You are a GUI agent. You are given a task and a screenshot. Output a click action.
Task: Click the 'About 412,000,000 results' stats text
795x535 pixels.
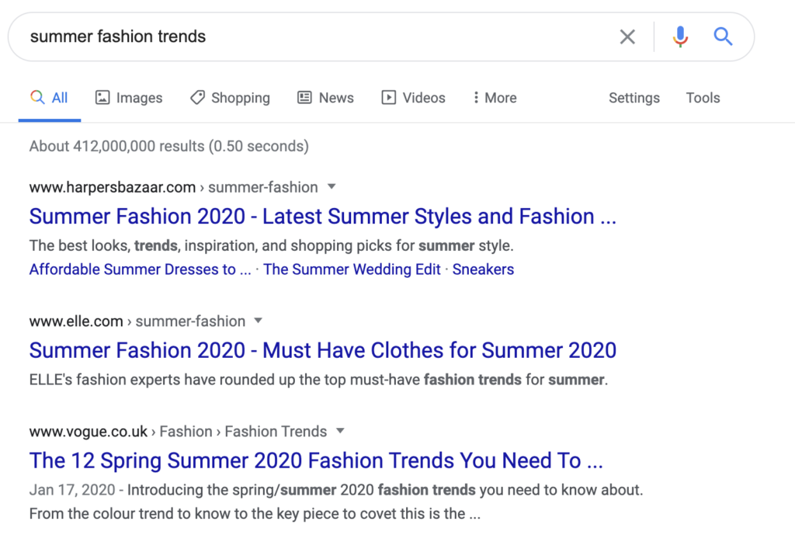coord(168,146)
